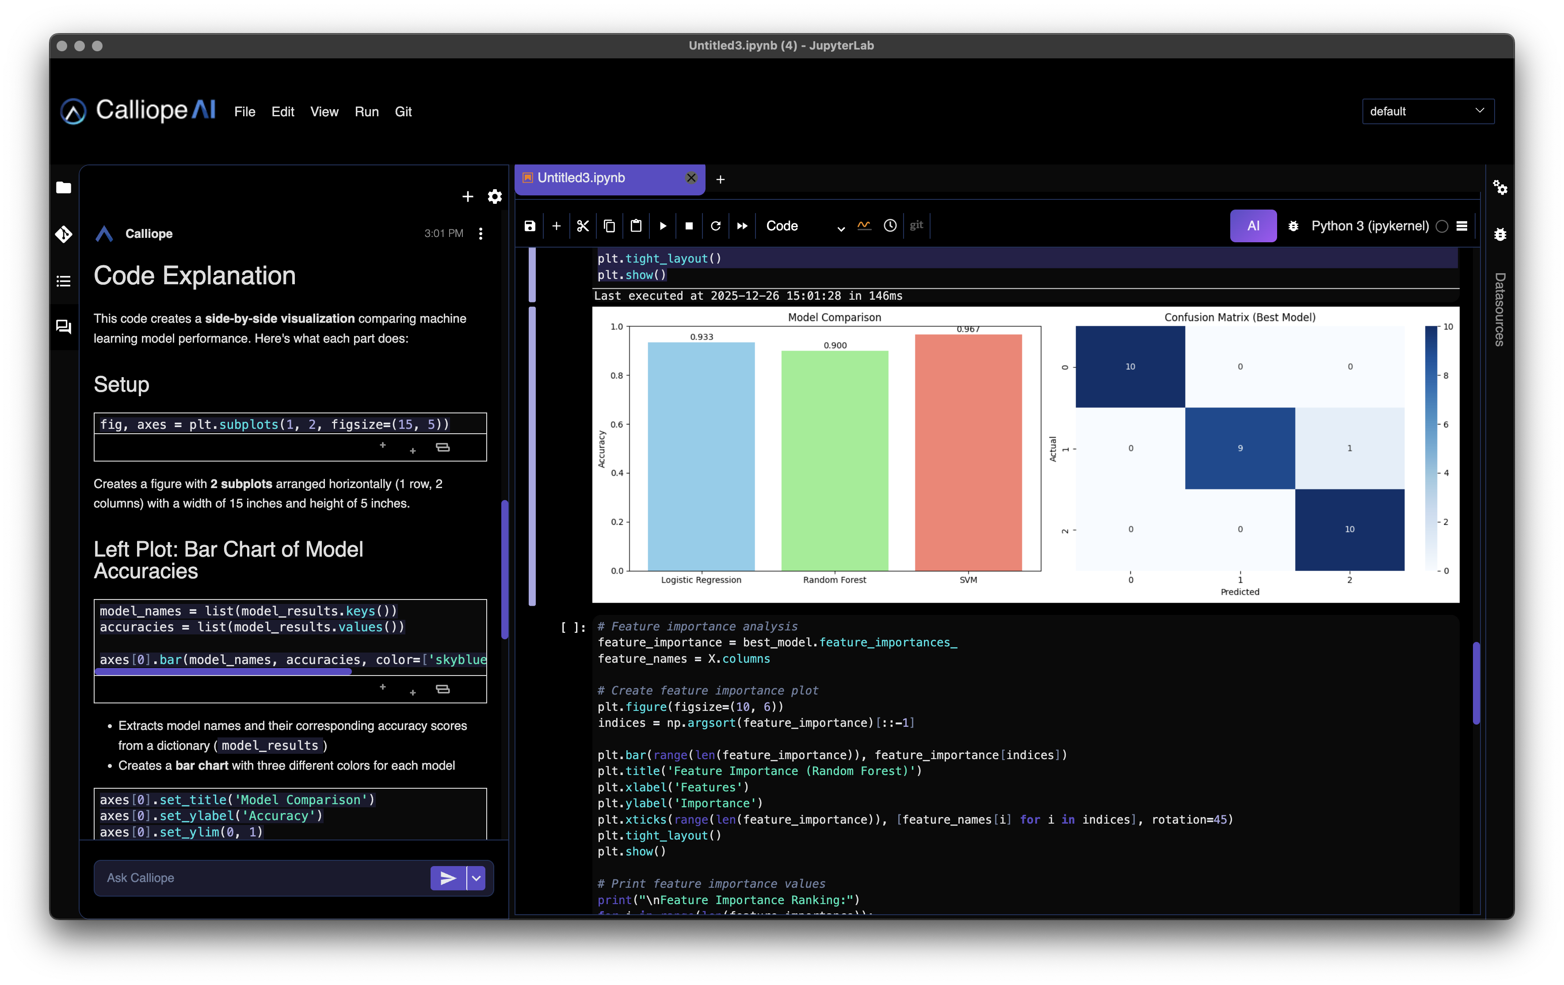Click the Ask Calliope input field
Viewport: 1564px width, 985px height.
tap(260, 878)
